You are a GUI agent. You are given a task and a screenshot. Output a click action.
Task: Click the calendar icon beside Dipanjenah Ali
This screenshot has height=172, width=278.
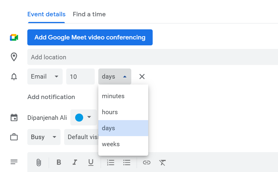pos(14,117)
